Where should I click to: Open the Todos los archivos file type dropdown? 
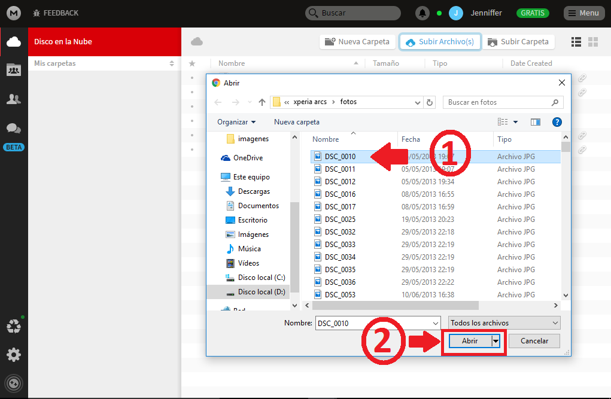pyautogui.click(x=503, y=322)
